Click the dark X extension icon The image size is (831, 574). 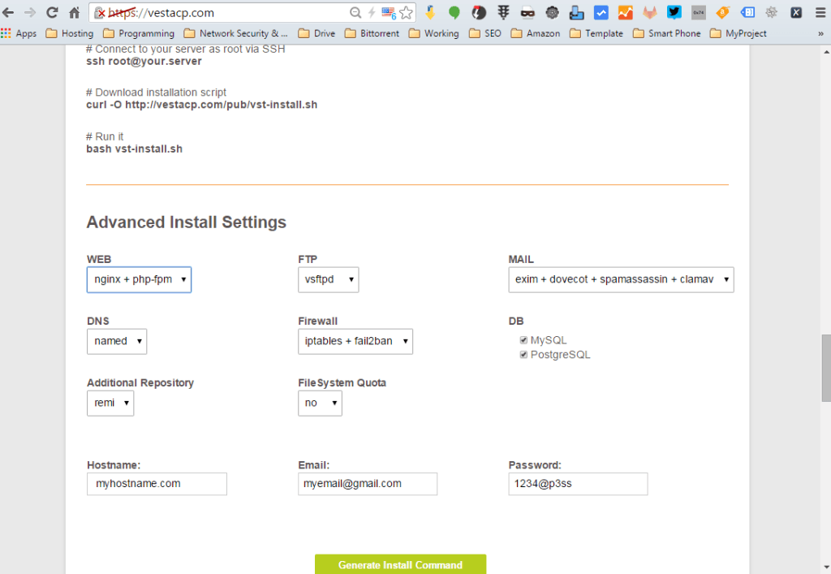[796, 12]
